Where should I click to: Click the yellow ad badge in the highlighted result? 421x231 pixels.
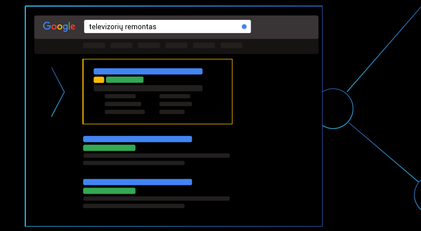(99, 80)
